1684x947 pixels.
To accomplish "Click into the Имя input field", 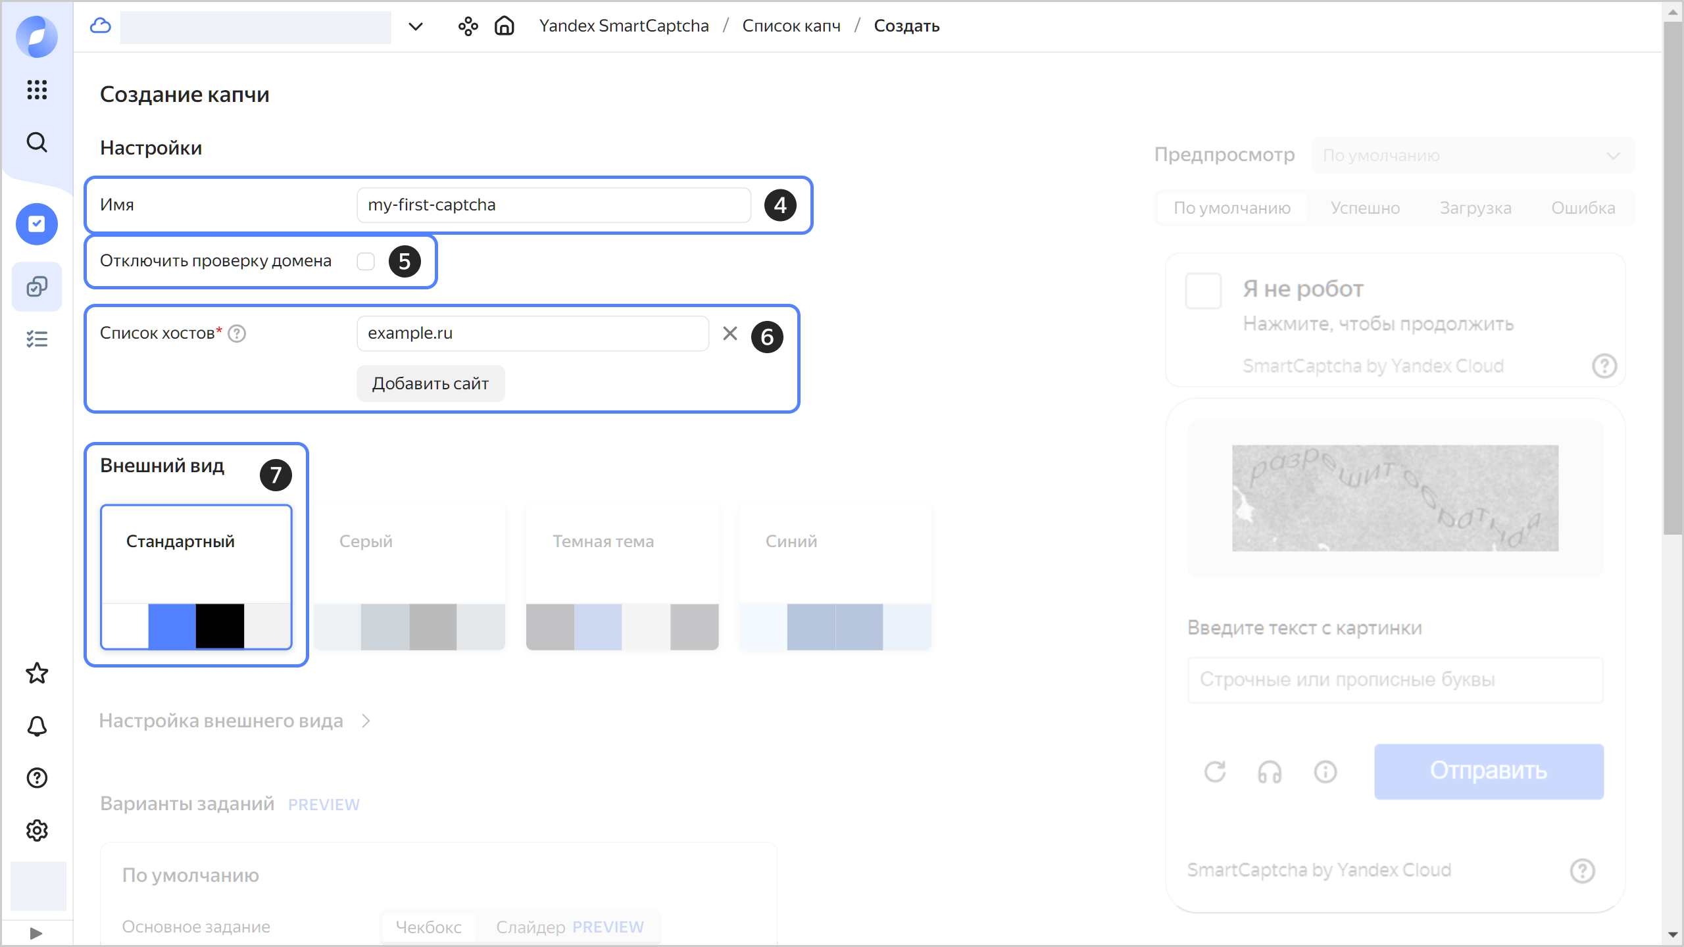I will [x=553, y=205].
